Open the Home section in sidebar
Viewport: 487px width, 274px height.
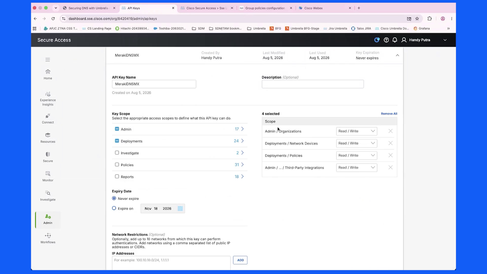[48, 74]
